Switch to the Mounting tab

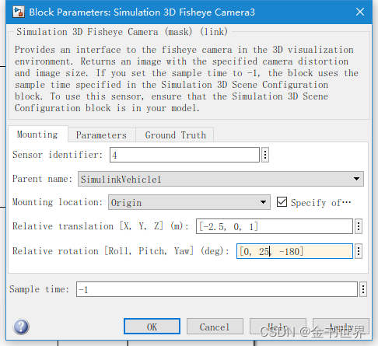click(38, 135)
